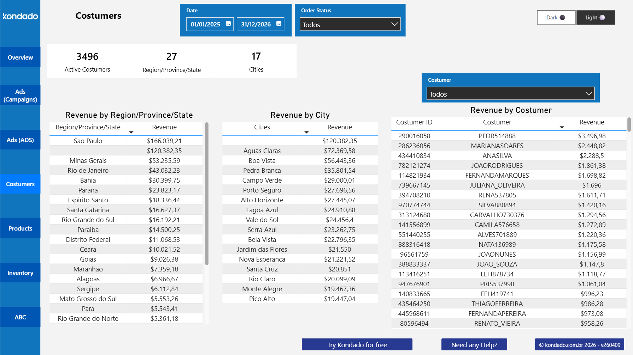Image resolution: width=633 pixels, height=355 pixels.
Task: Navigate to the Inventory page
Action: point(20,273)
